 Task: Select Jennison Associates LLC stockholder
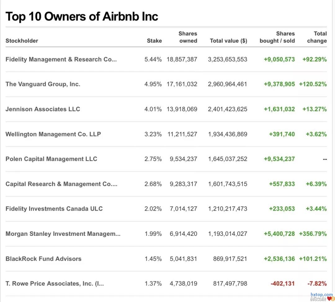[x=43, y=109]
